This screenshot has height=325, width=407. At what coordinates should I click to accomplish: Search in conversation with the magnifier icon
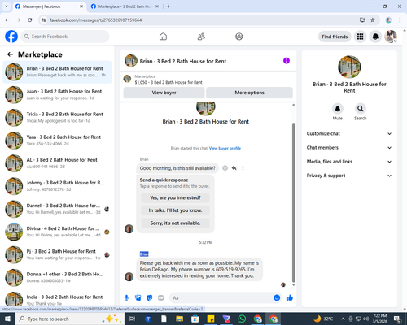click(x=361, y=109)
